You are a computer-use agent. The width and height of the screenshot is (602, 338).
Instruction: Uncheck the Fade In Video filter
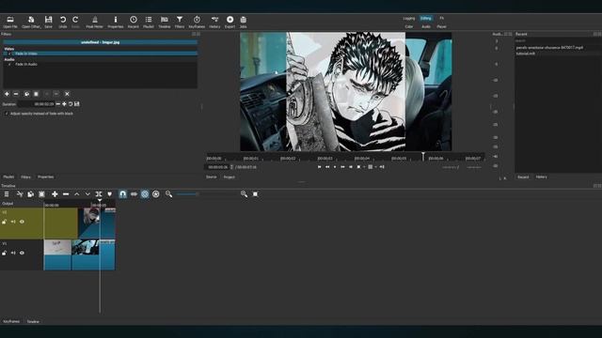click(9, 54)
